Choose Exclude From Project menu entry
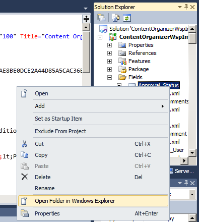Viewport: 199px width, 222px height. (93, 131)
